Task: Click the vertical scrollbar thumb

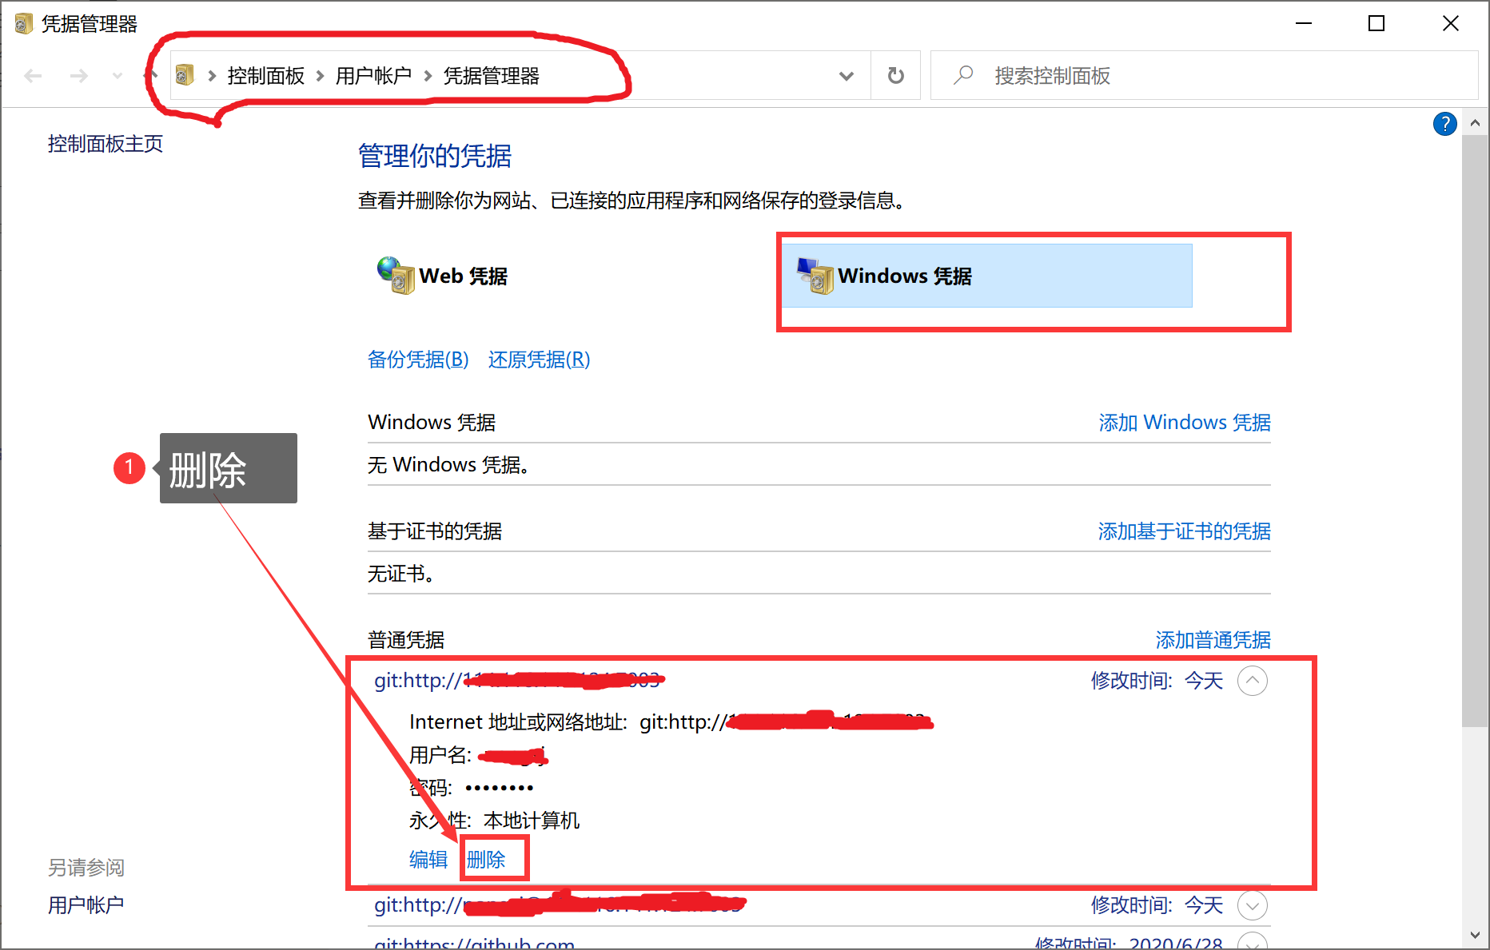Action: click(1475, 431)
